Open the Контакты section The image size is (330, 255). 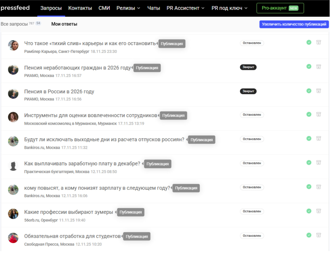pyautogui.click(x=80, y=8)
